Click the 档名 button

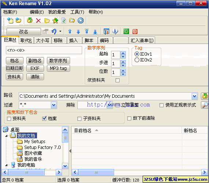point(15,61)
